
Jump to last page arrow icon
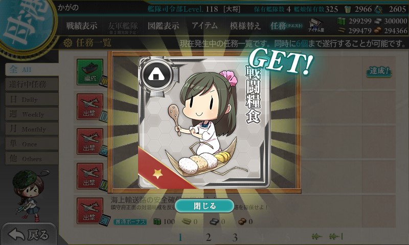click(x=336, y=236)
